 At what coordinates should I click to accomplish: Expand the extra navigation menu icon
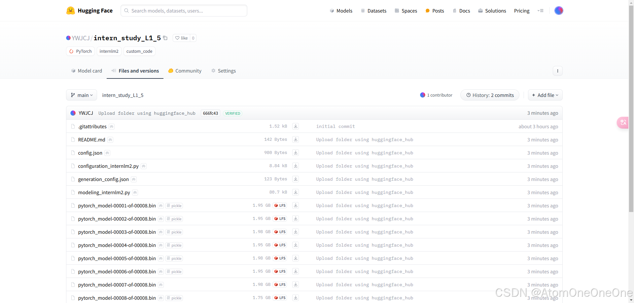click(541, 11)
